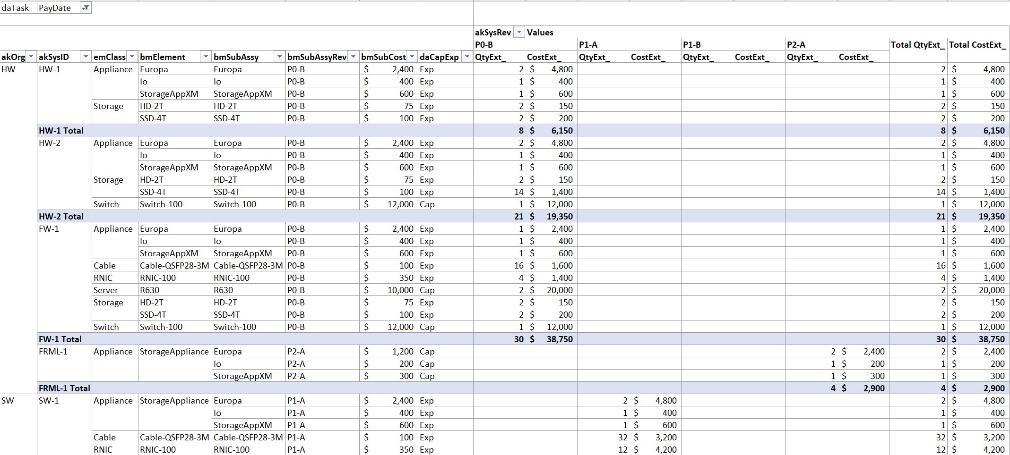
Task: Select the HW-2 Total subtotal row label
Action: point(61,216)
